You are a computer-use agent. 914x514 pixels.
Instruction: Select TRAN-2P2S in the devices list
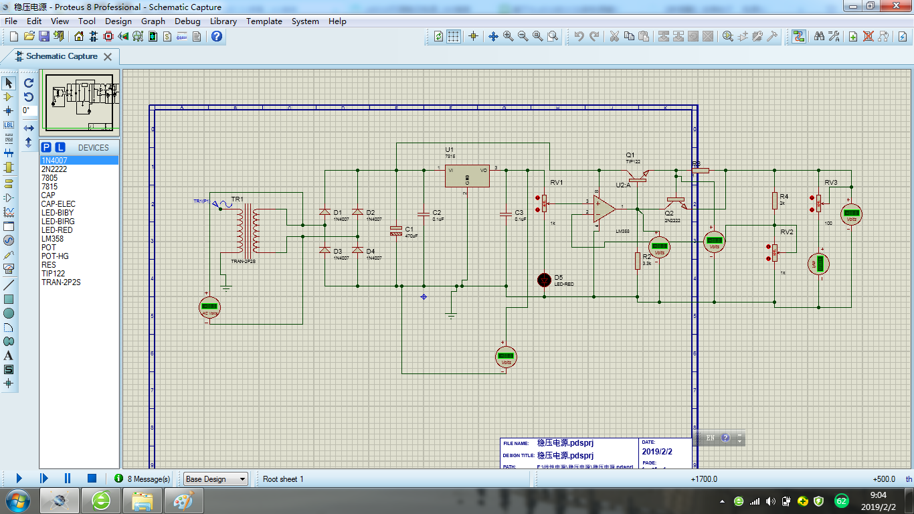(79, 282)
